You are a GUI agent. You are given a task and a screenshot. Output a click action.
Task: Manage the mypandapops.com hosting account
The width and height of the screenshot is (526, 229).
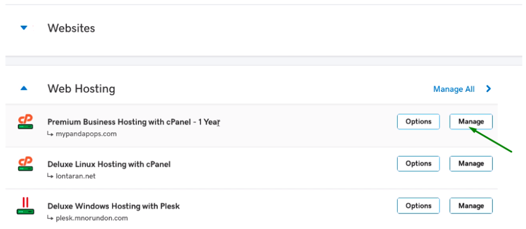(x=471, y=122)
